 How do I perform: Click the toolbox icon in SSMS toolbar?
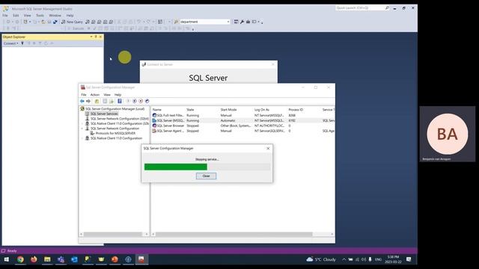pyautogui.click(x=248, y=22)
